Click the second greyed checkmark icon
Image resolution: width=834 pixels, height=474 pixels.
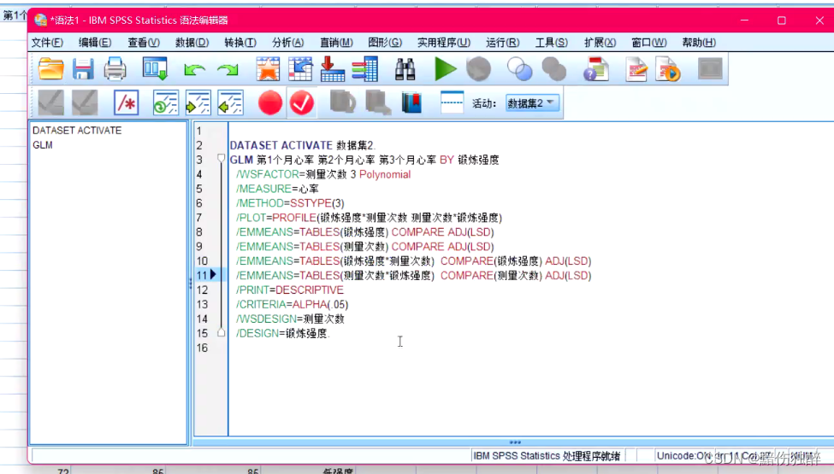85,102
